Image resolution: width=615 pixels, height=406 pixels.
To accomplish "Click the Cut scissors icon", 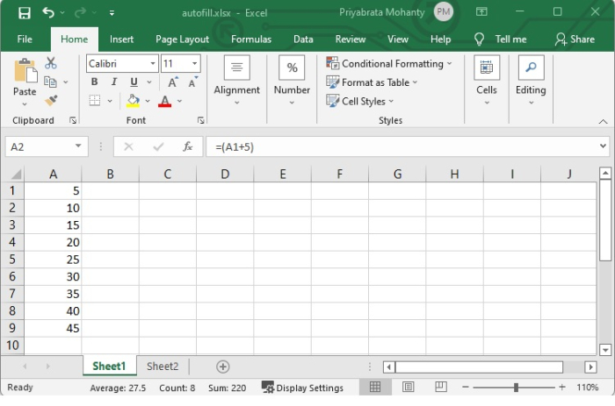I will [51, 63].
